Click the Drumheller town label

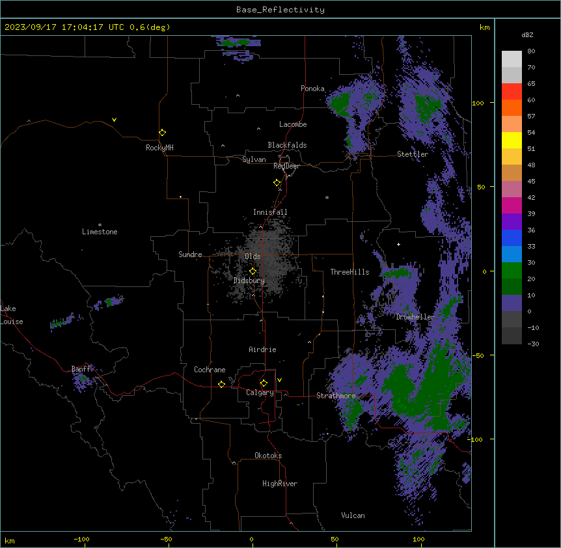click(415, 317)
